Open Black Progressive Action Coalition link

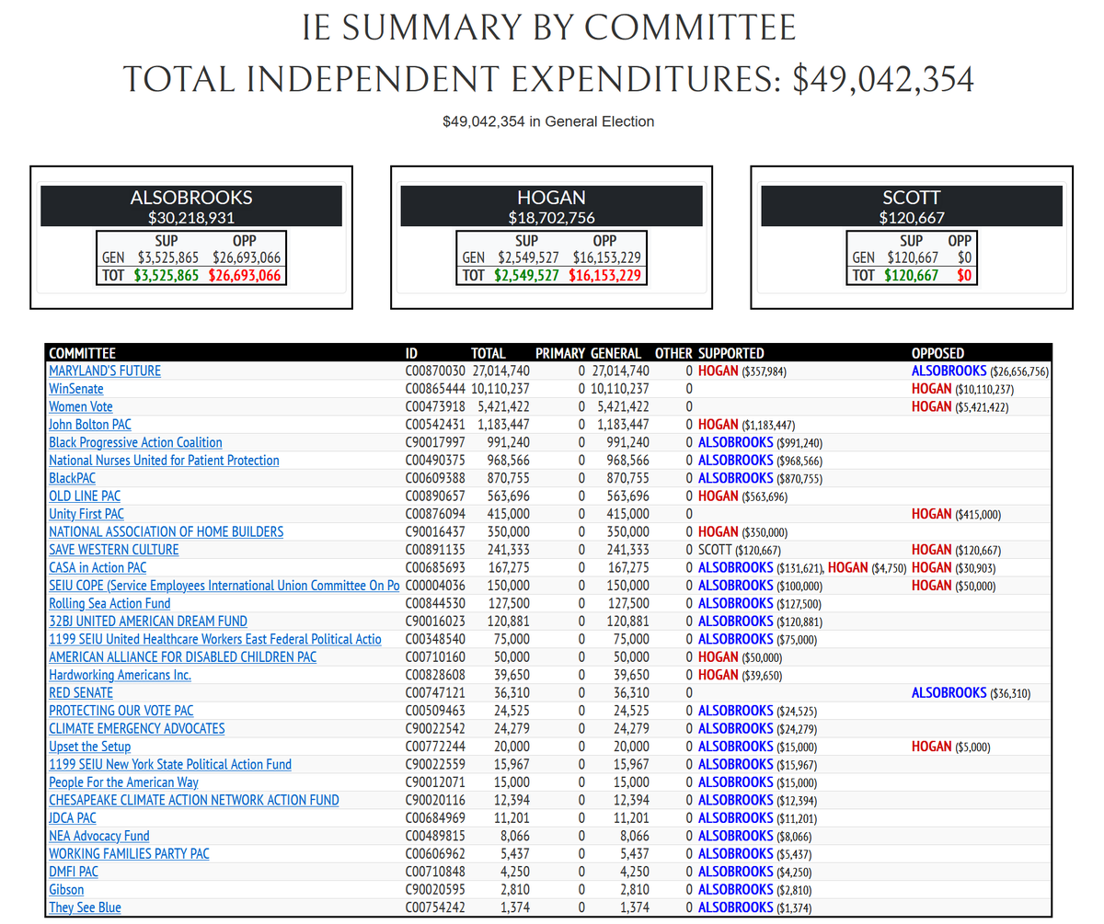(x=135, y=442)
